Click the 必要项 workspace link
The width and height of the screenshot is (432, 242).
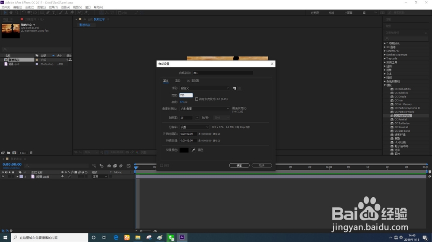click(314, 13)
